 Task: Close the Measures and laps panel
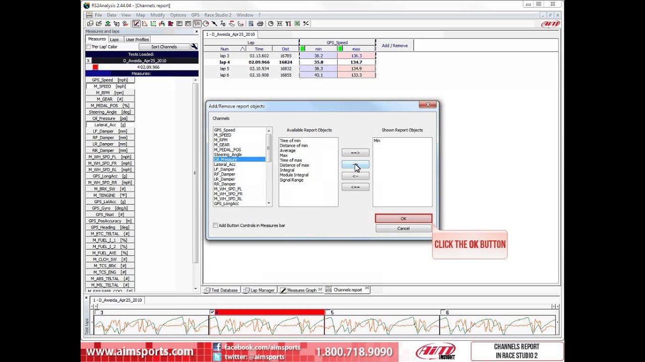point(197,32)
